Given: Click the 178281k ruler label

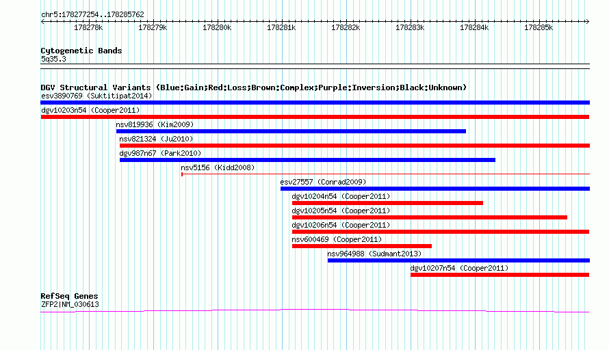Looking at the screenshot, I should click(x=281, y=27).
